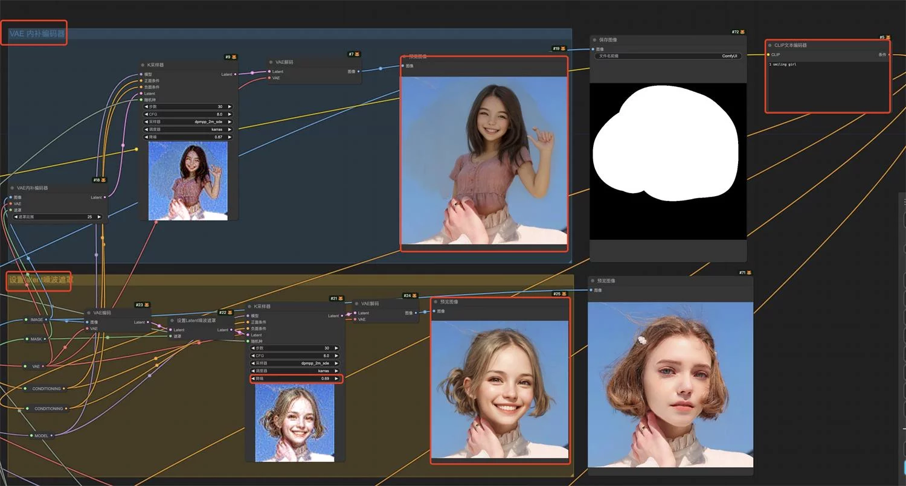Adjust the 降噪 0.69 slider in lower sampler
906x486 pixels.
point(295,379)
